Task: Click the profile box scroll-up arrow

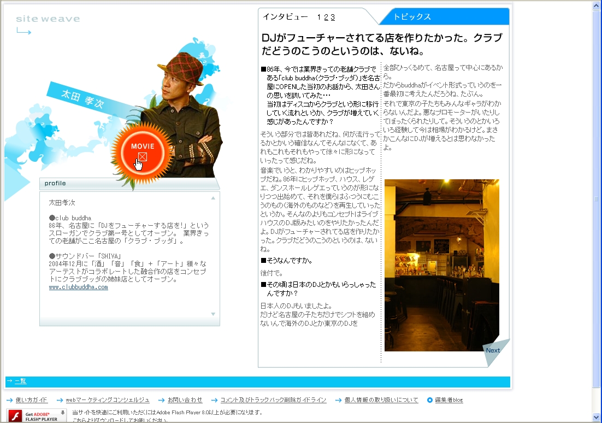Action: point(213,198)
